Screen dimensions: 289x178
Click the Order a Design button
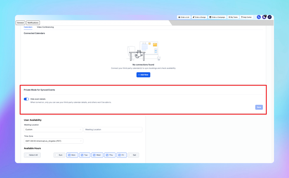tap(199, 17)
